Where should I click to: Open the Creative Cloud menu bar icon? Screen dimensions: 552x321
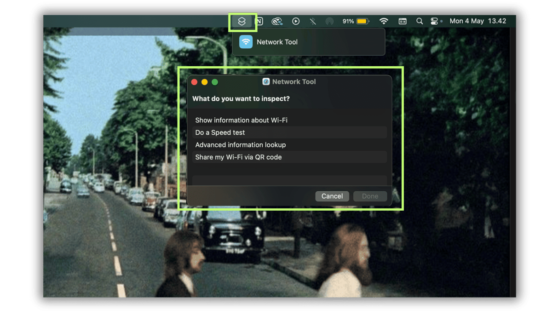277,21
